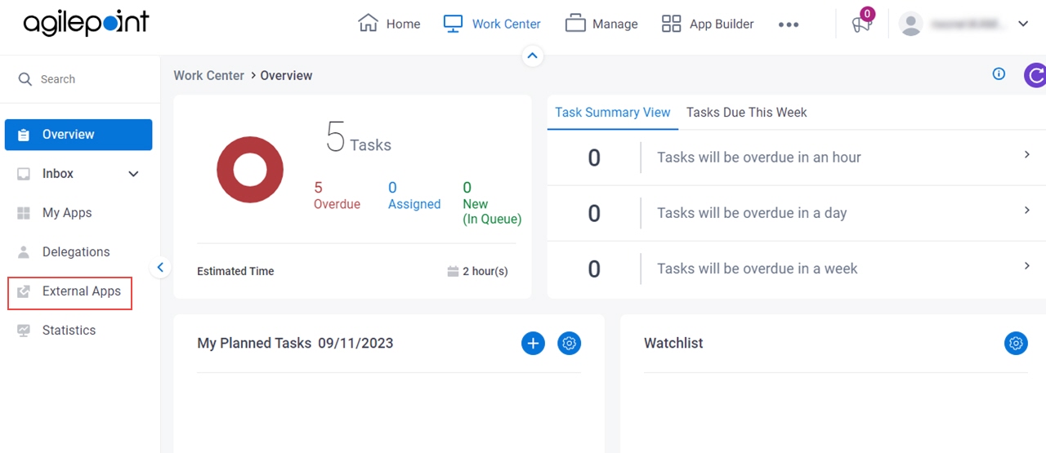
Task: Switch to Tasks Due This Week tab
Action: (747, 113)
